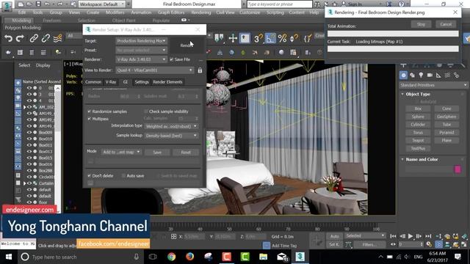Jump to the animation start frame
The height and width of the screenshot is (264, 470).
click(x=393, y=236)
